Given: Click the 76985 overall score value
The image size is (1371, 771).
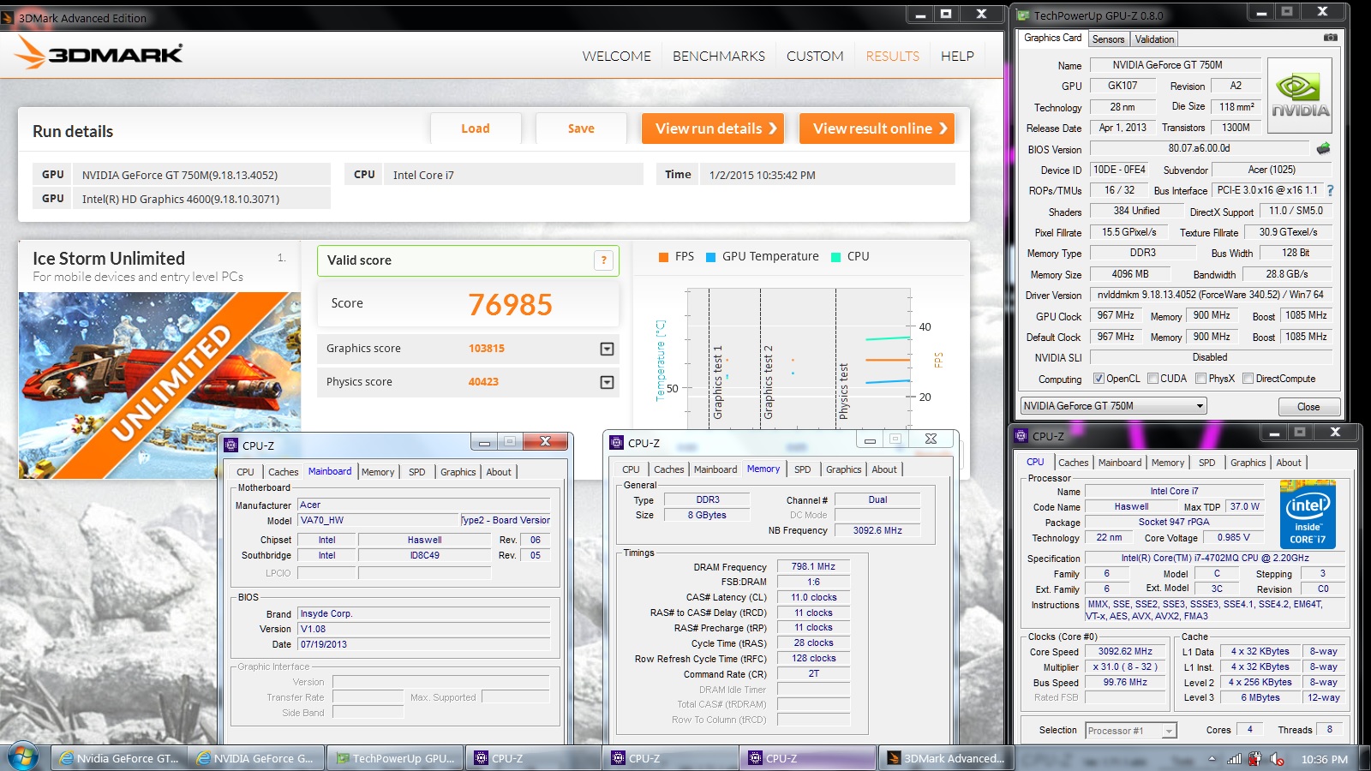Looking at the screenshot, I should point(511,305).
